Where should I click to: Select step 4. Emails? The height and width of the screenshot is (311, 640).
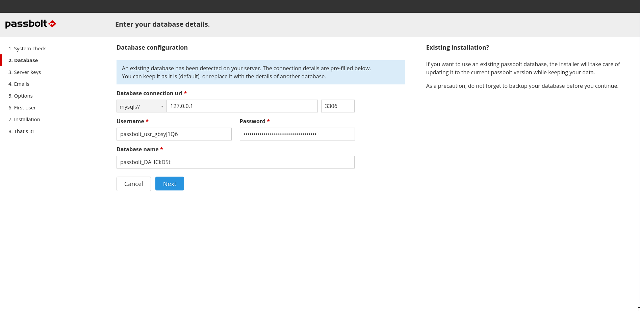click(19, 84)
